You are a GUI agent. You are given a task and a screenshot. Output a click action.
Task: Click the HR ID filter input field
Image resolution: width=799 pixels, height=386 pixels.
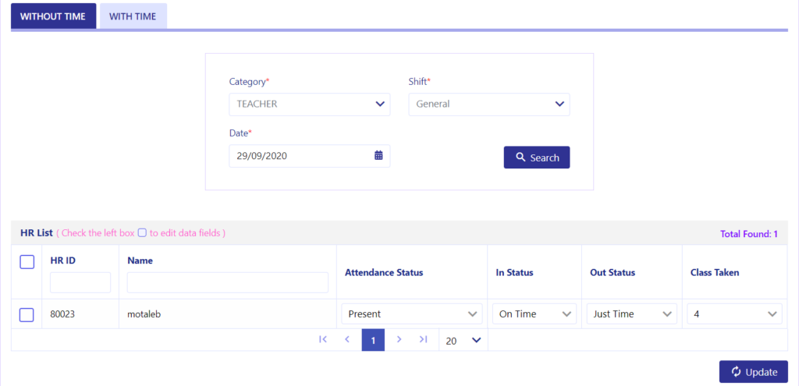tap(80, 282)
